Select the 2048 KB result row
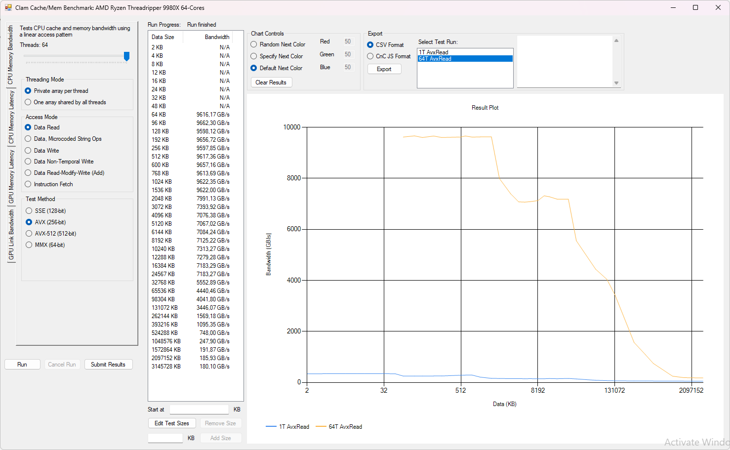The width and height of the screenshot is (730, 450). point(191,199)
